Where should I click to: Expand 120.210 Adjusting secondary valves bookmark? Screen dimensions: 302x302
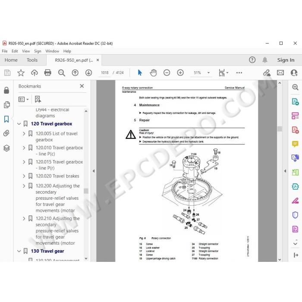pos(24,219)
